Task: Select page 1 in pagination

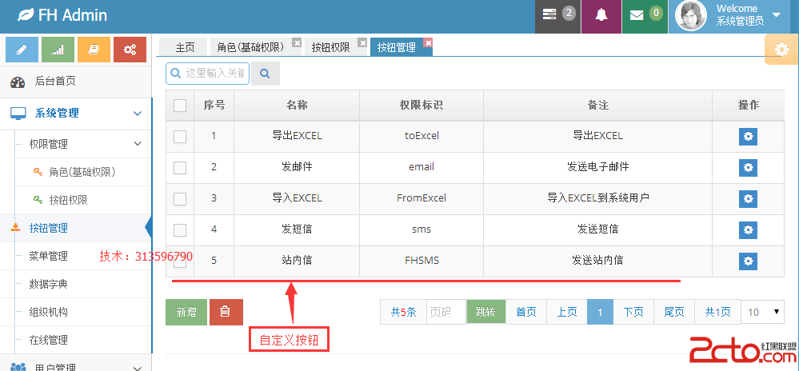Action: 601,312
